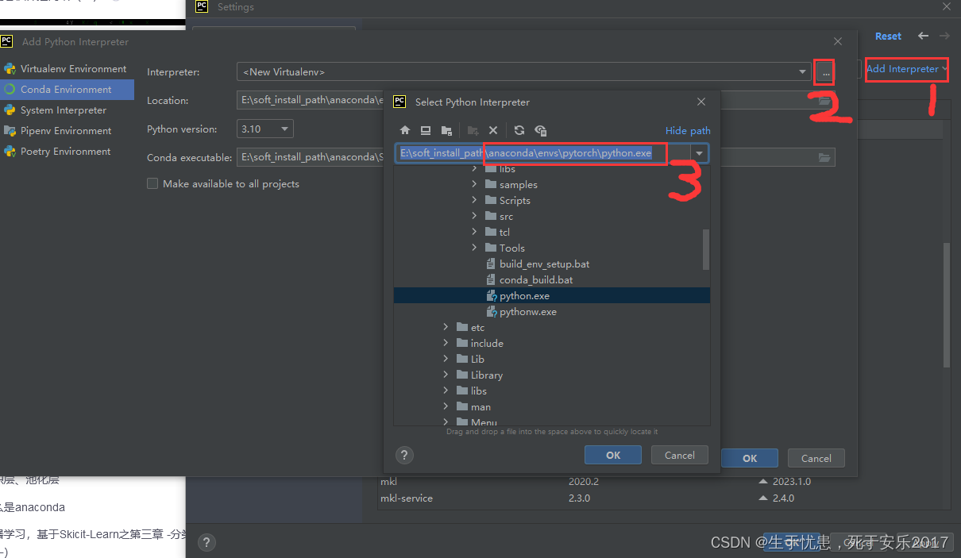Click the forward arrow in Settings

coord(944,36)
